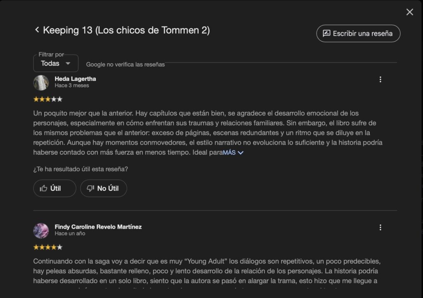Mark review as No Útil
The image size is (423, 298).
(x=103, y=188)
